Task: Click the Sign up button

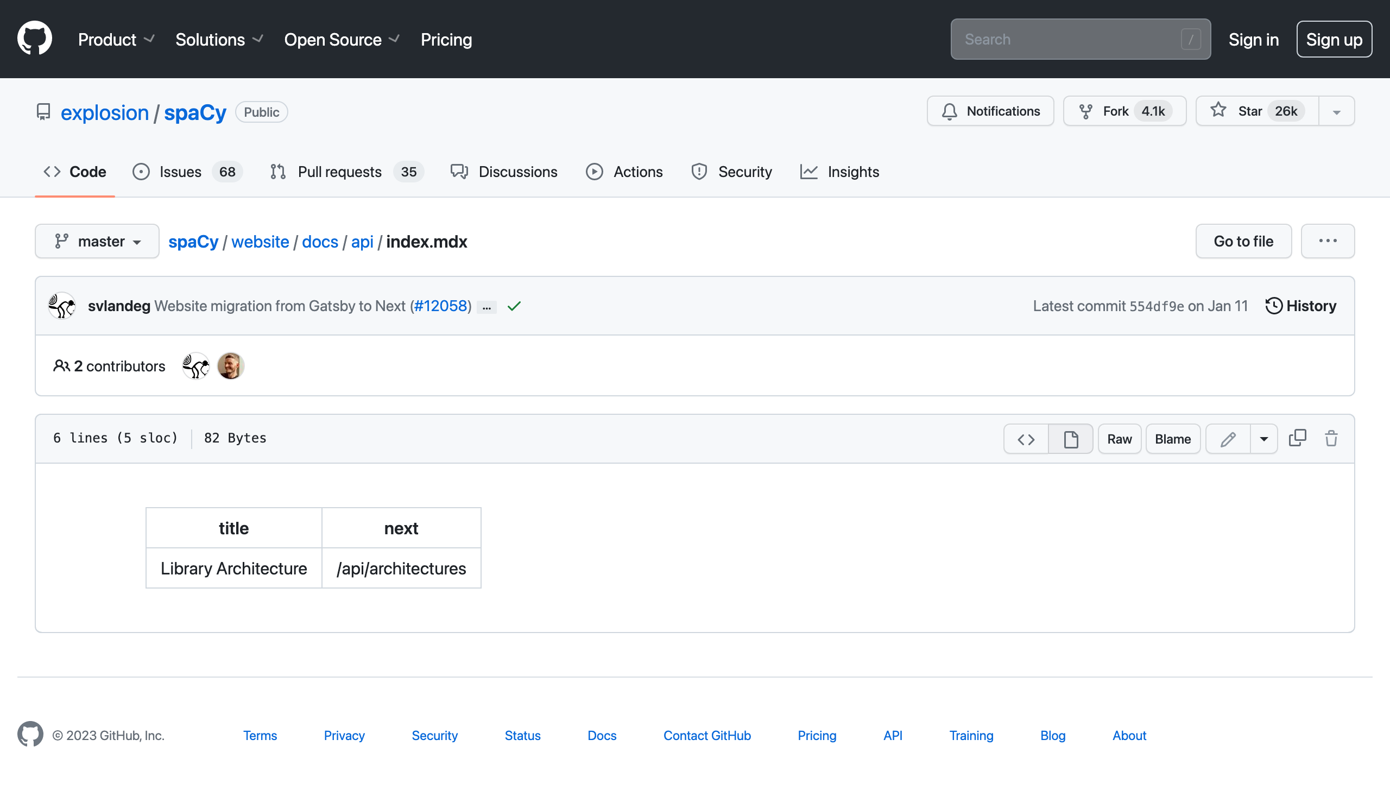Action: click(x=1334, y=39)
